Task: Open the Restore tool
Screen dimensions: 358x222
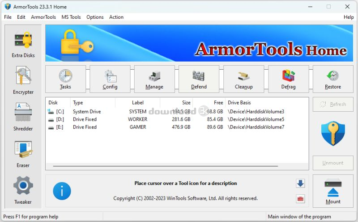Action: point(333,79)
